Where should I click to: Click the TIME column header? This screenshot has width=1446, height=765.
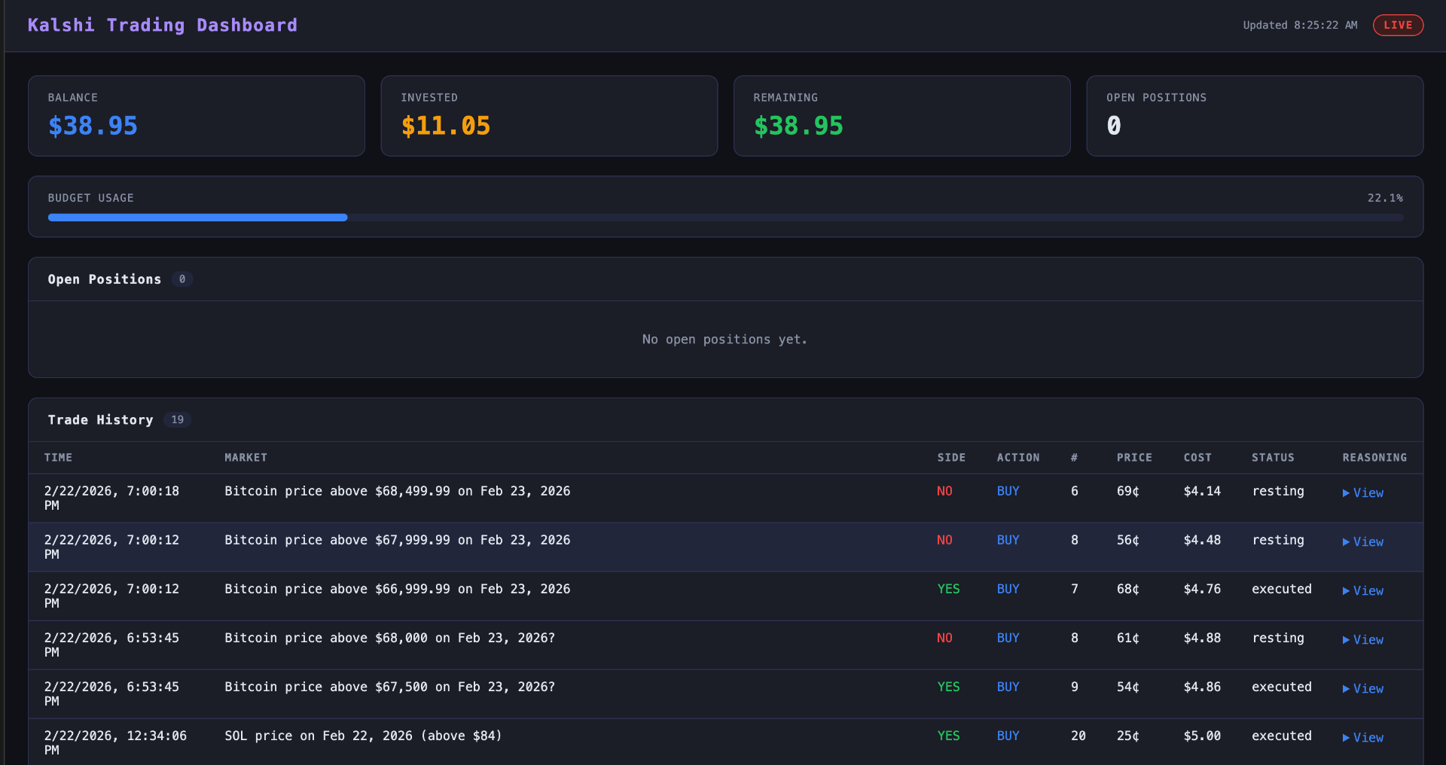click(x=59, y=458)
